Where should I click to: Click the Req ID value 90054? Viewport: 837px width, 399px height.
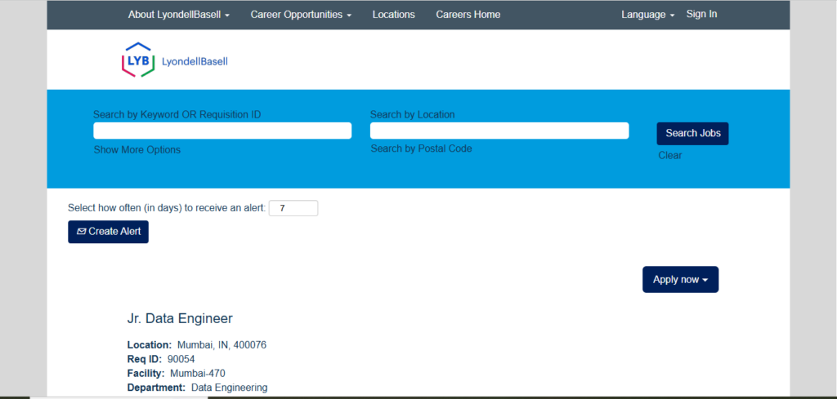(x=181, y=360)
